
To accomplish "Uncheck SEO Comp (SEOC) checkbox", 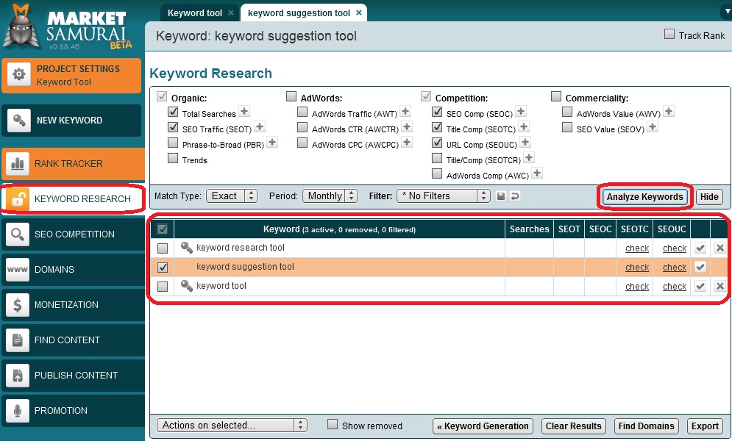I will (437, 112).
